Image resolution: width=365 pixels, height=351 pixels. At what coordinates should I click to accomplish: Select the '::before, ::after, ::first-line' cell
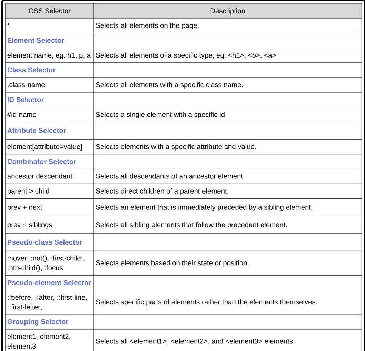(50, 302)
